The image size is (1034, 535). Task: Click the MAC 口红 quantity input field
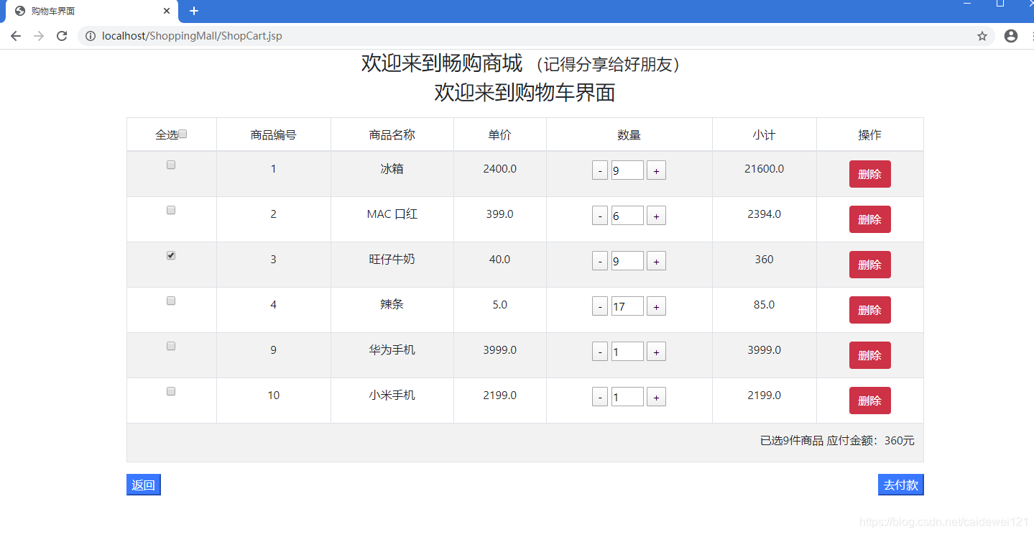pos(627,216)
